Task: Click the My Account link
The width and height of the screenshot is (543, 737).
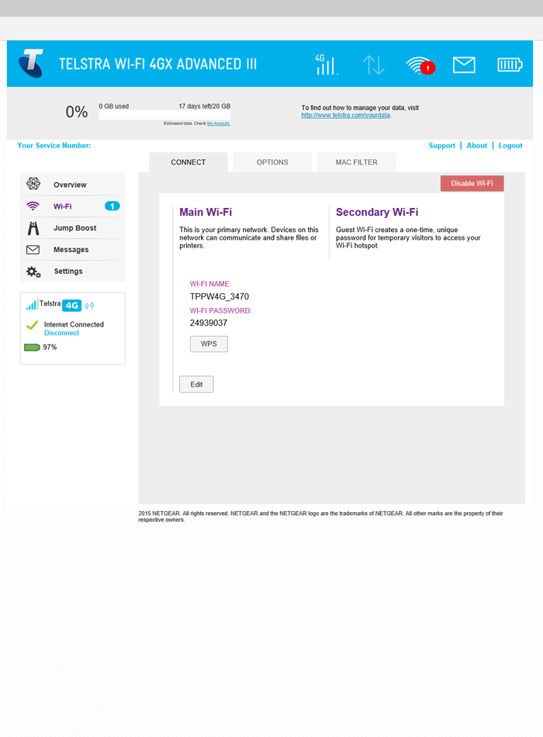Action: [x=218, y=123]
